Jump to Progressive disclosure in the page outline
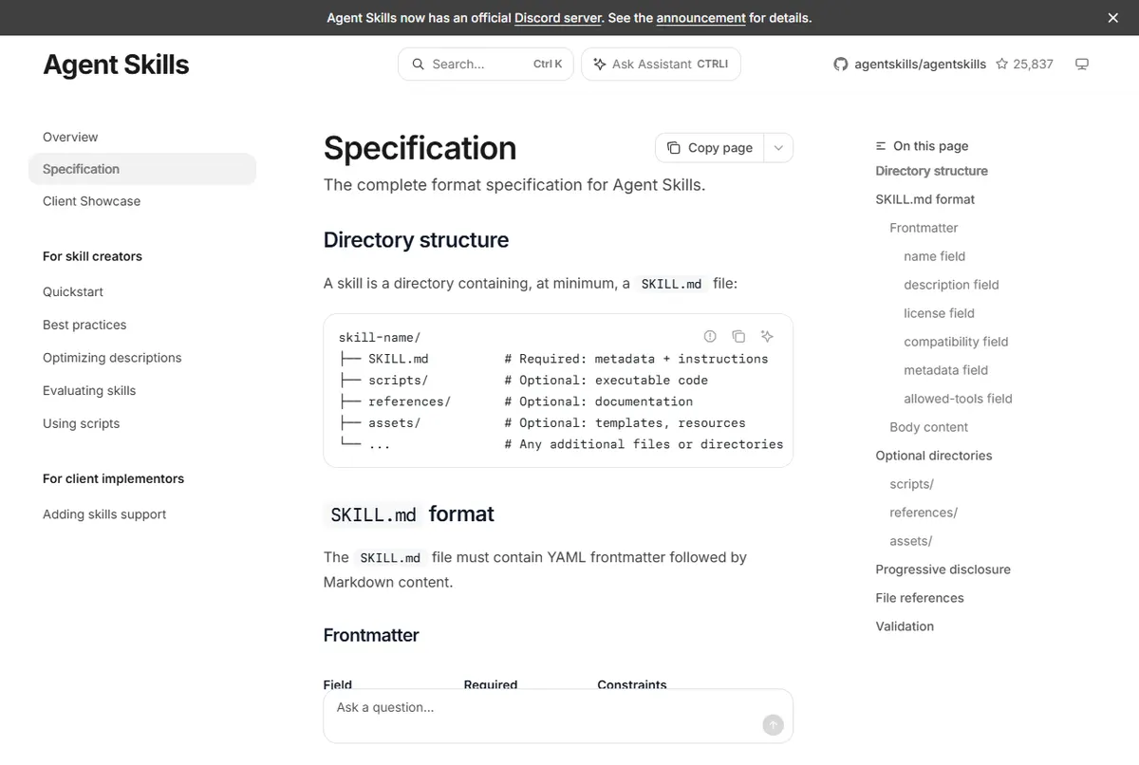 click(943, 569)
